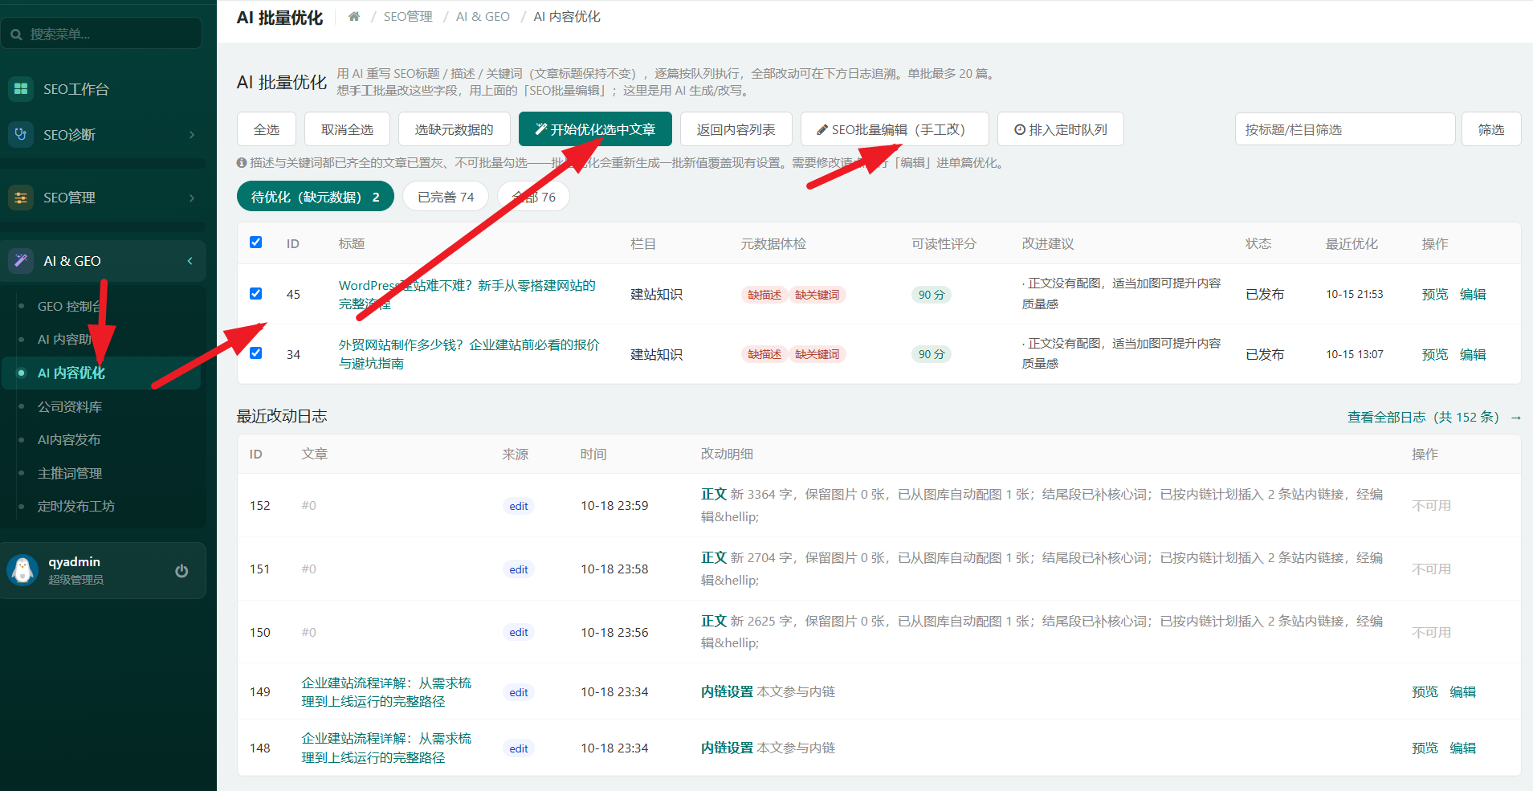Open article title 外贸网站制作多少钱
1533x791 pixels.
tap(469, 354)
